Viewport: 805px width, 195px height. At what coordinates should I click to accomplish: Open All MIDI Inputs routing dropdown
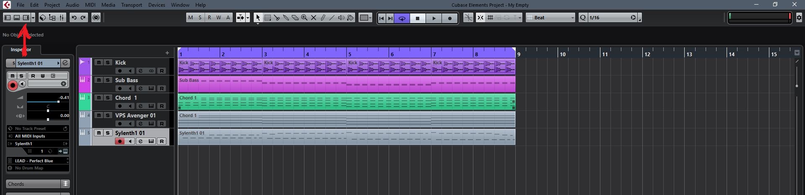pos(38,136)
